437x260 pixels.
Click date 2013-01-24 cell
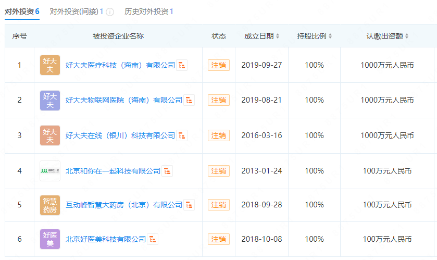tap(261, 171)
